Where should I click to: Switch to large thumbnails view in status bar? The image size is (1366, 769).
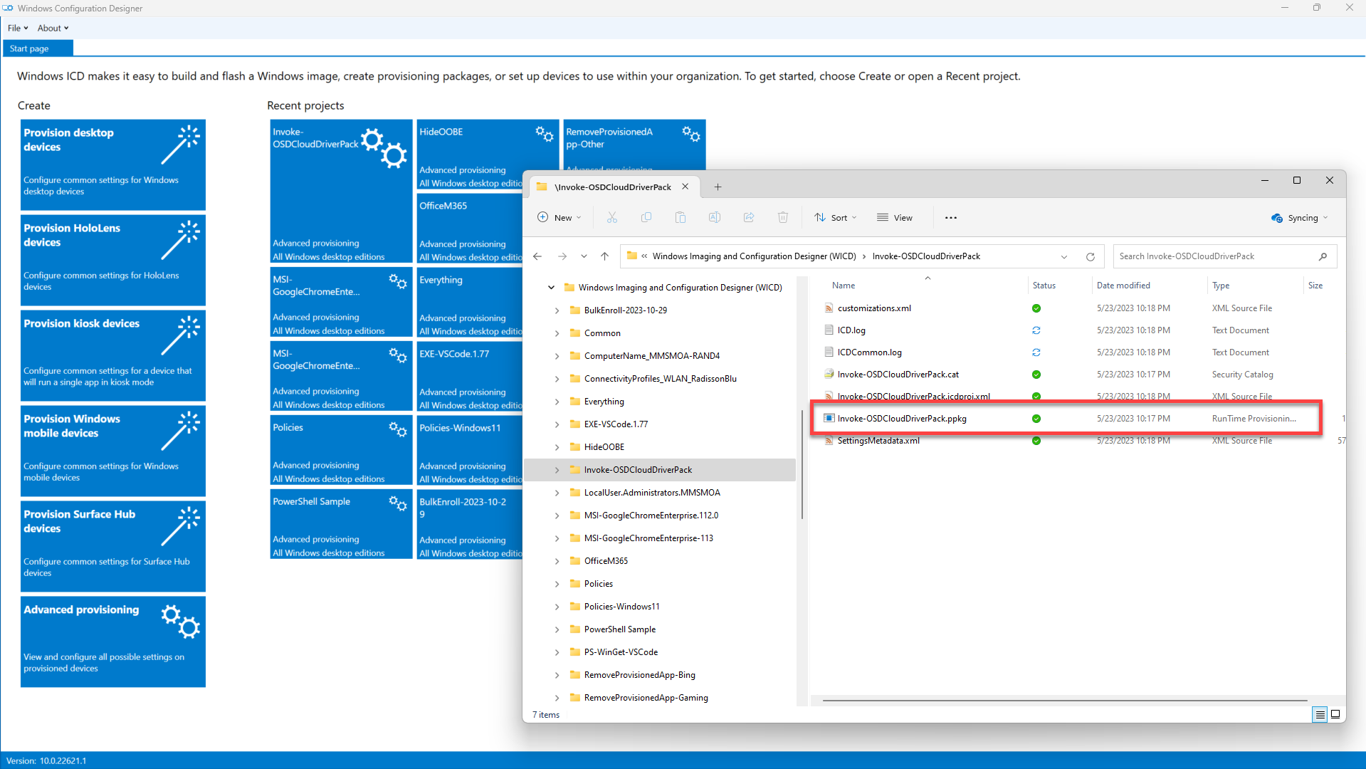coord(1335,714)
